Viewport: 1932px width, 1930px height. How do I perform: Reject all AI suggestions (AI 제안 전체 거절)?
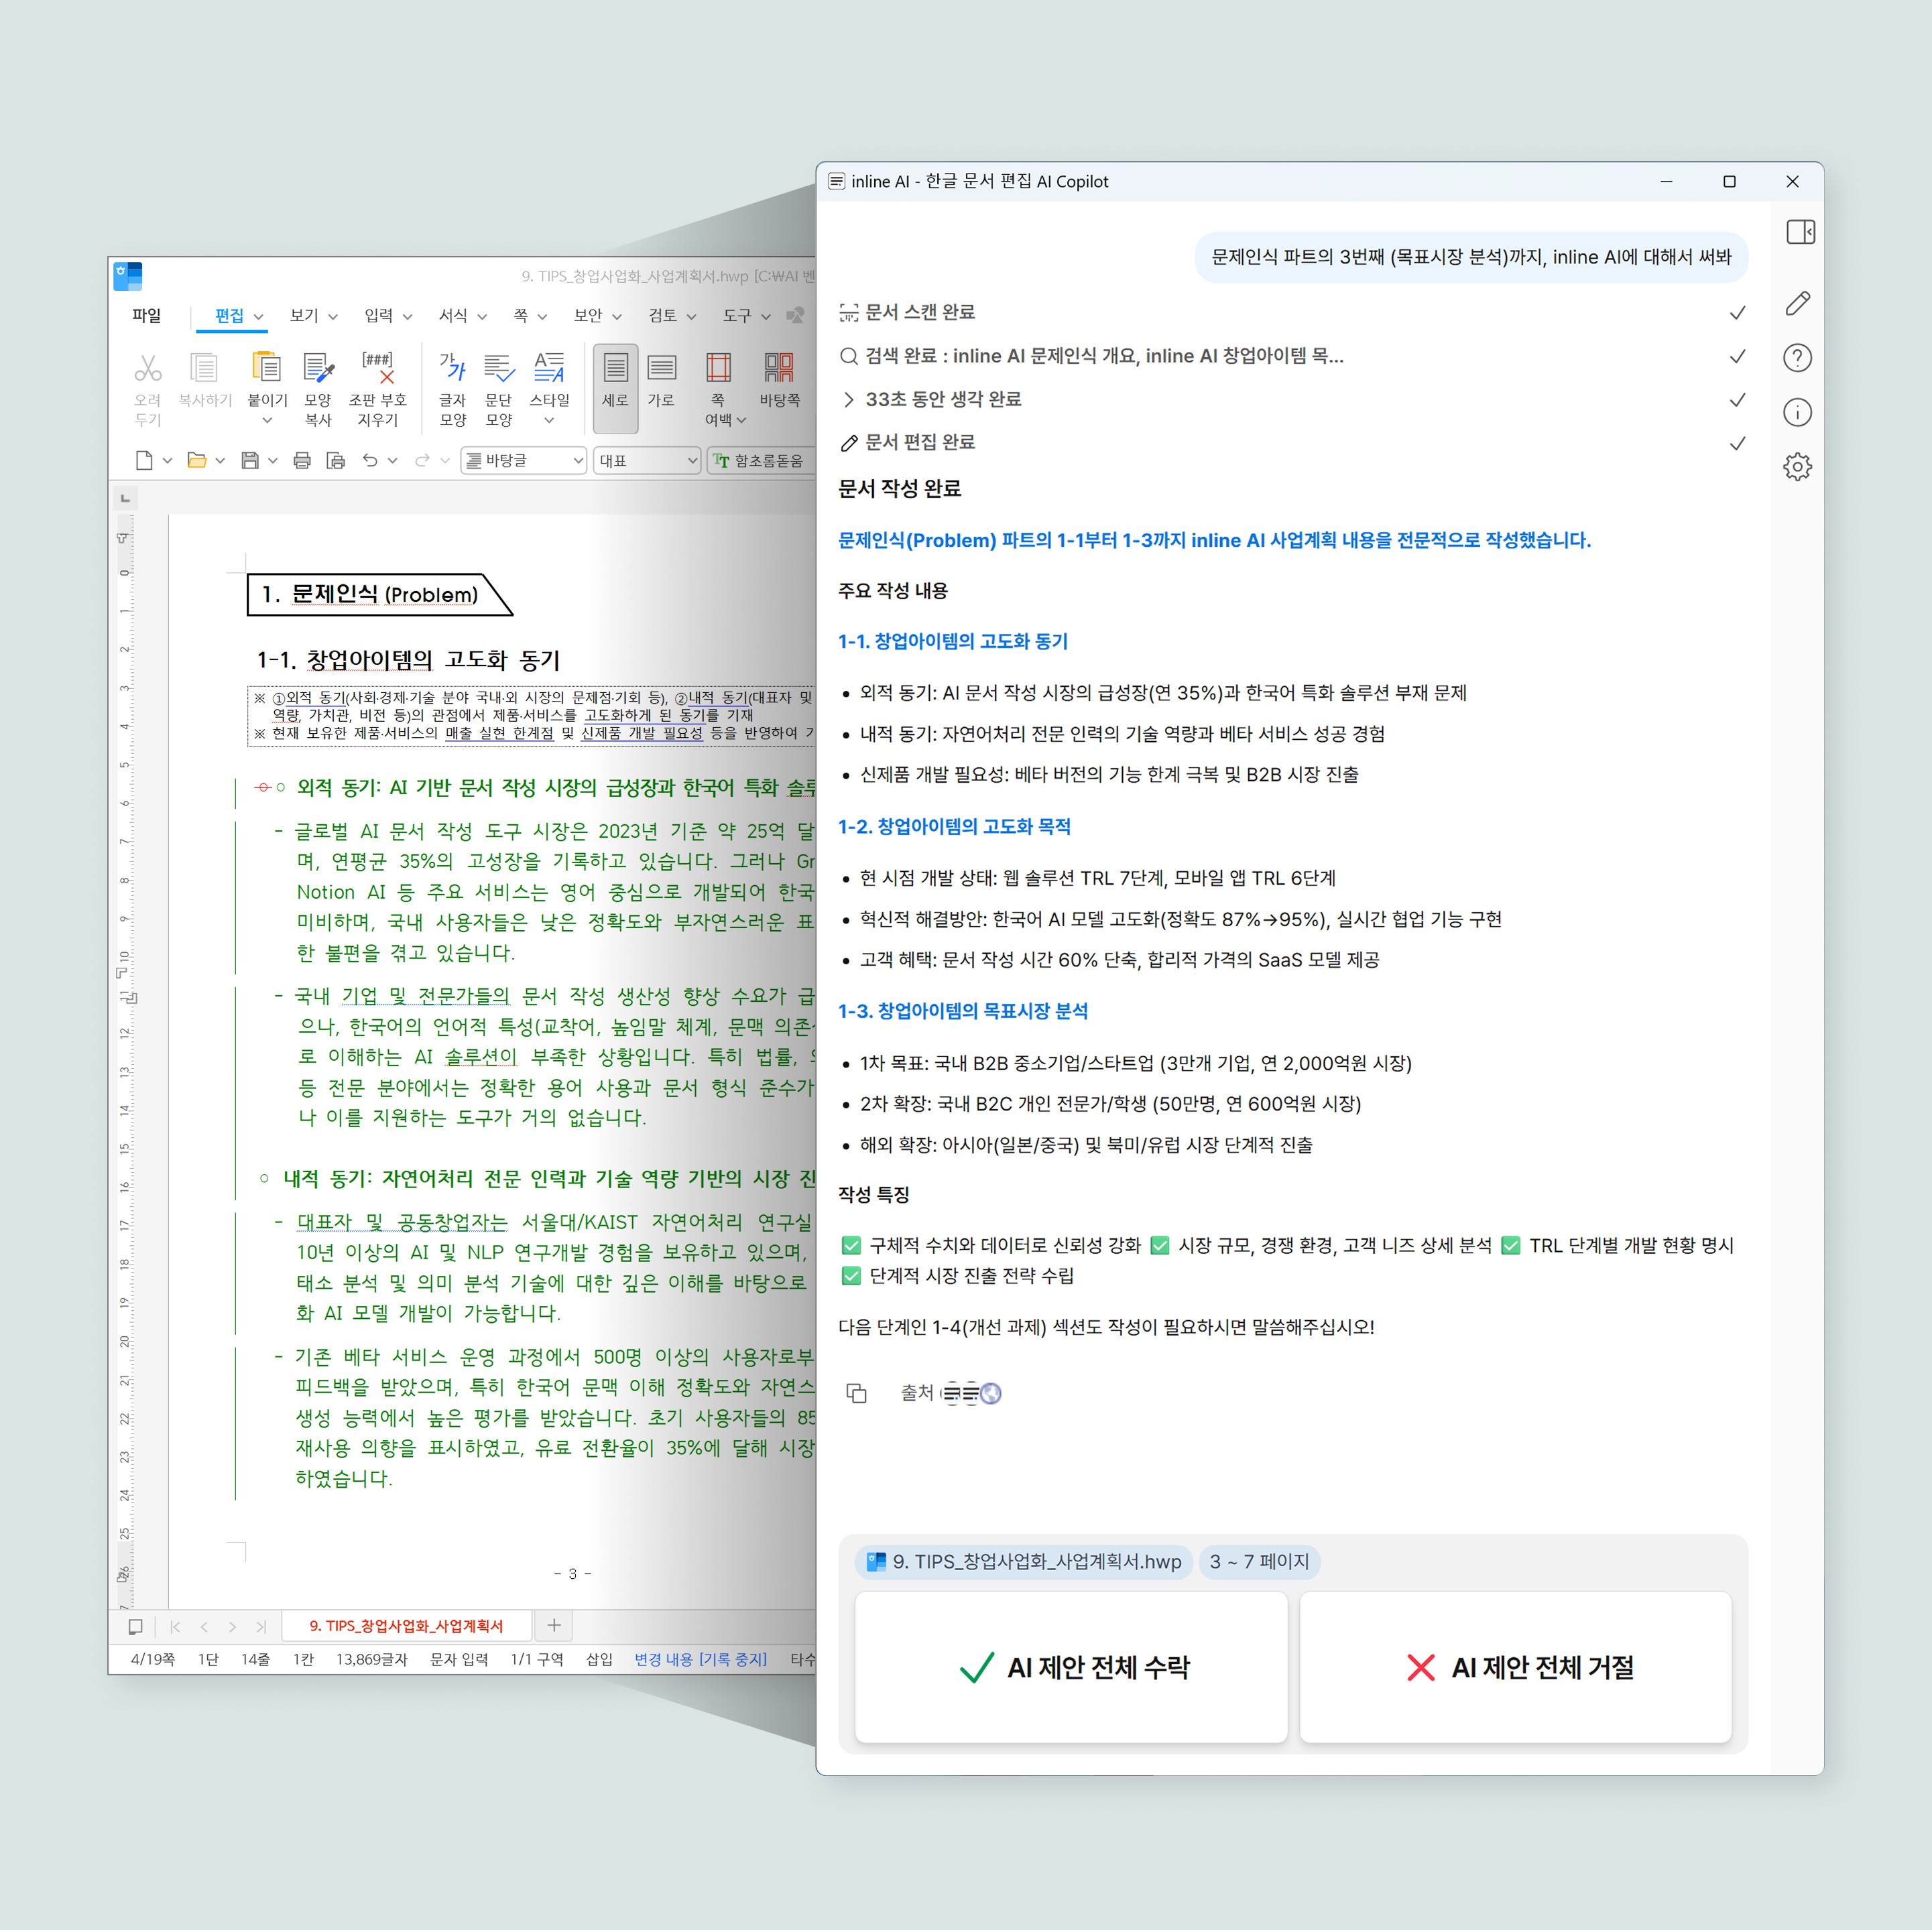(1516, 1667)
